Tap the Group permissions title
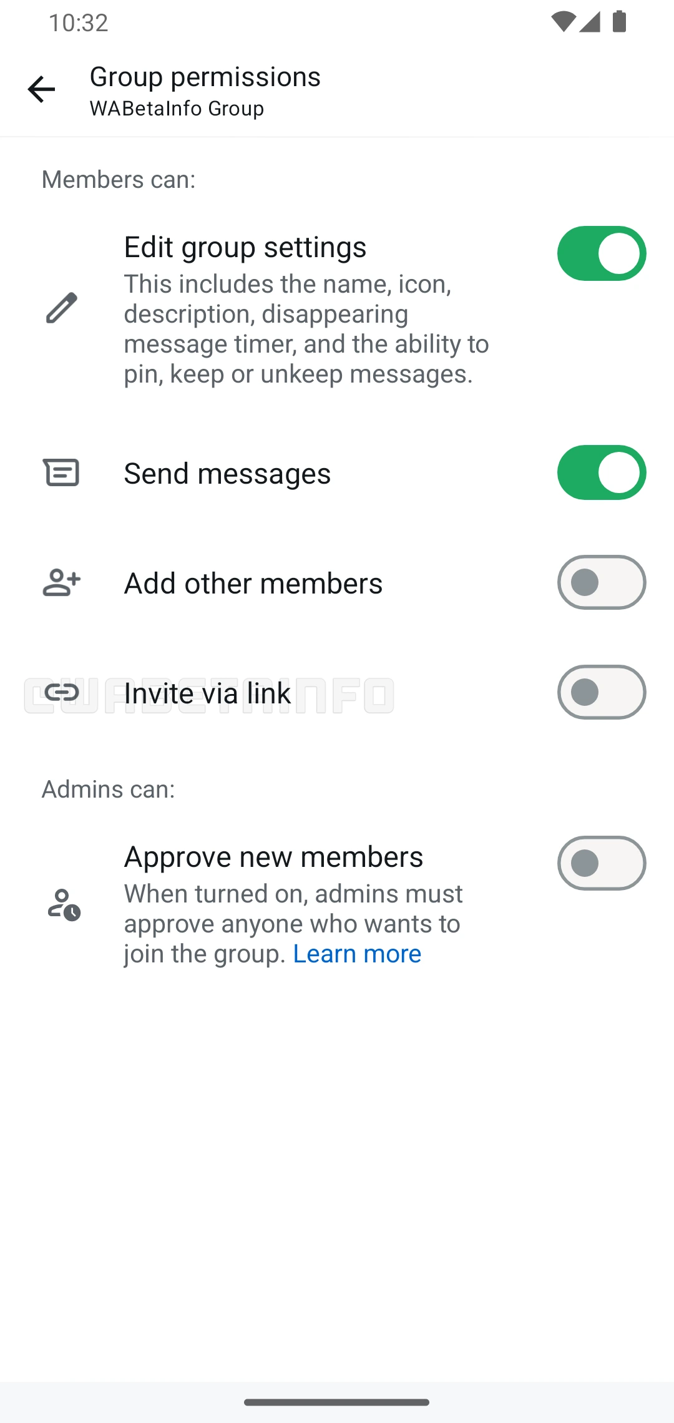This screenshot has width=674, height=1423. pyautogui.click(x=205, y=77)
